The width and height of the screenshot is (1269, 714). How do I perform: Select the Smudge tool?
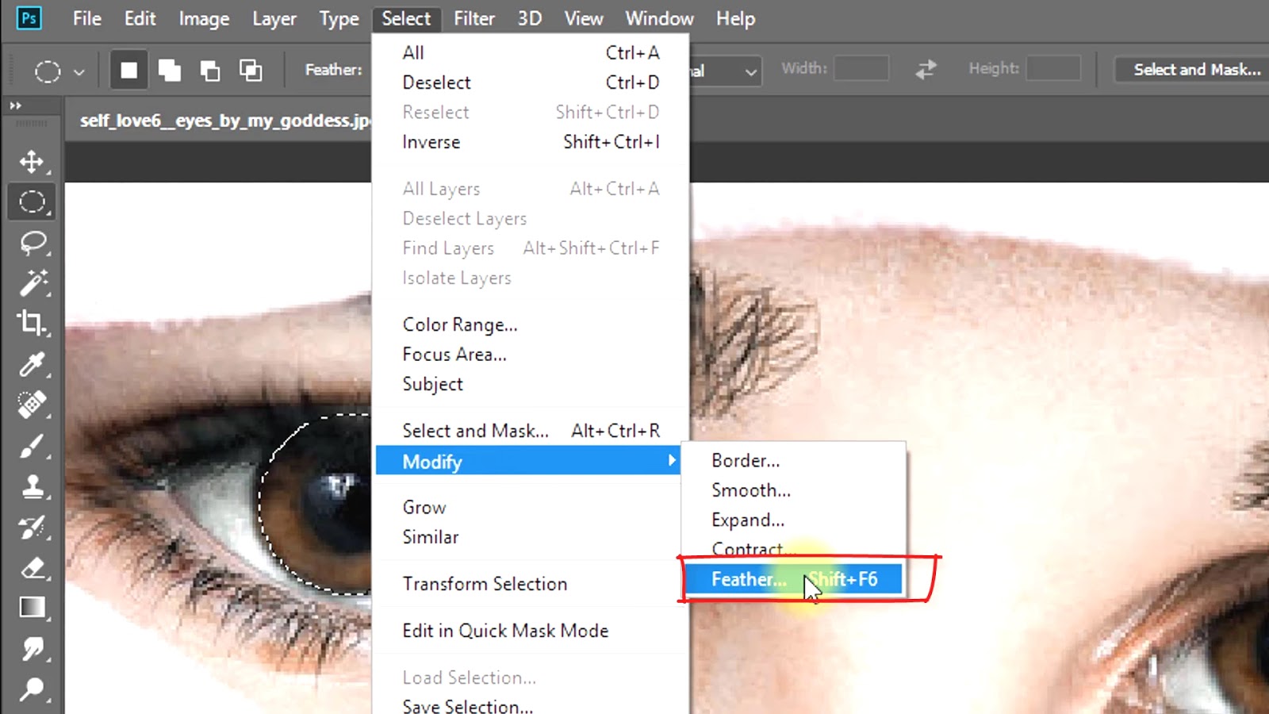tap(32, 649)
